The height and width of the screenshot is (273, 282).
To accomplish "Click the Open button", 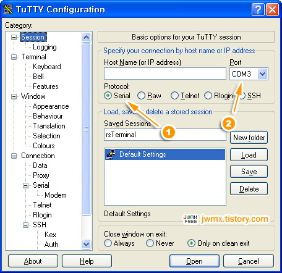I will coord(194,261).
